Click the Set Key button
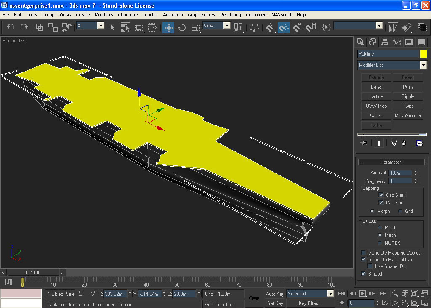The image size is (431, 308). point(275,303)
